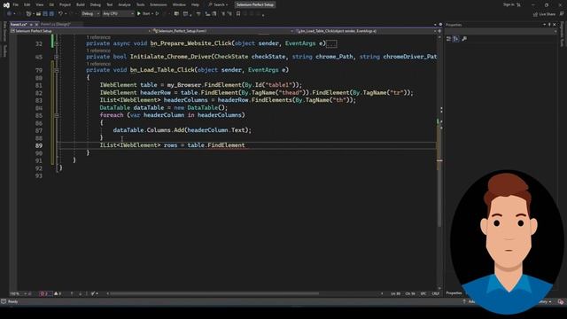567x319 pixels.
Task: Open the Start button dropdown arrow
Action: (152, 14)
